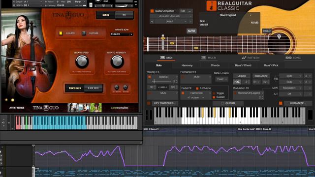The image size is (315, 177).
Task: Open the +1 octave dropdown
Action: click(x=196, y=97)
